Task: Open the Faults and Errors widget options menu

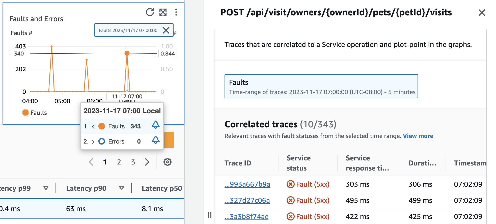Action: coord(176,12)
